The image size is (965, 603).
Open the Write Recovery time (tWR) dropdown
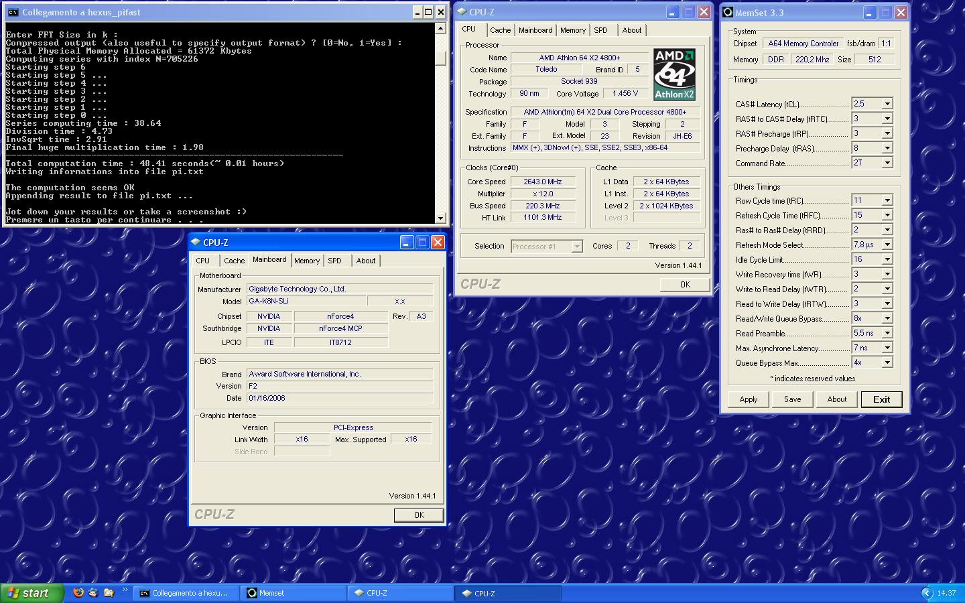(x=887, y=274)
